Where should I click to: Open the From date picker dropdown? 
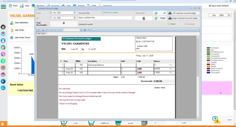coord(75,13)
